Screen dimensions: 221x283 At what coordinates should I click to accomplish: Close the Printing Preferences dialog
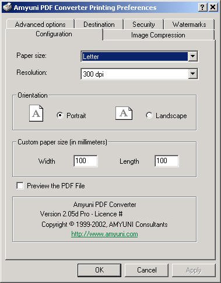tap(213, 8)
